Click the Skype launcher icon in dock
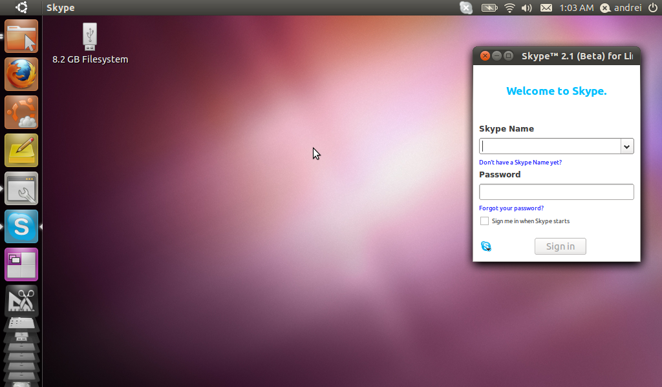Viewport: 662px width, 387px height. pyautogui.click(x=21, y=226)
